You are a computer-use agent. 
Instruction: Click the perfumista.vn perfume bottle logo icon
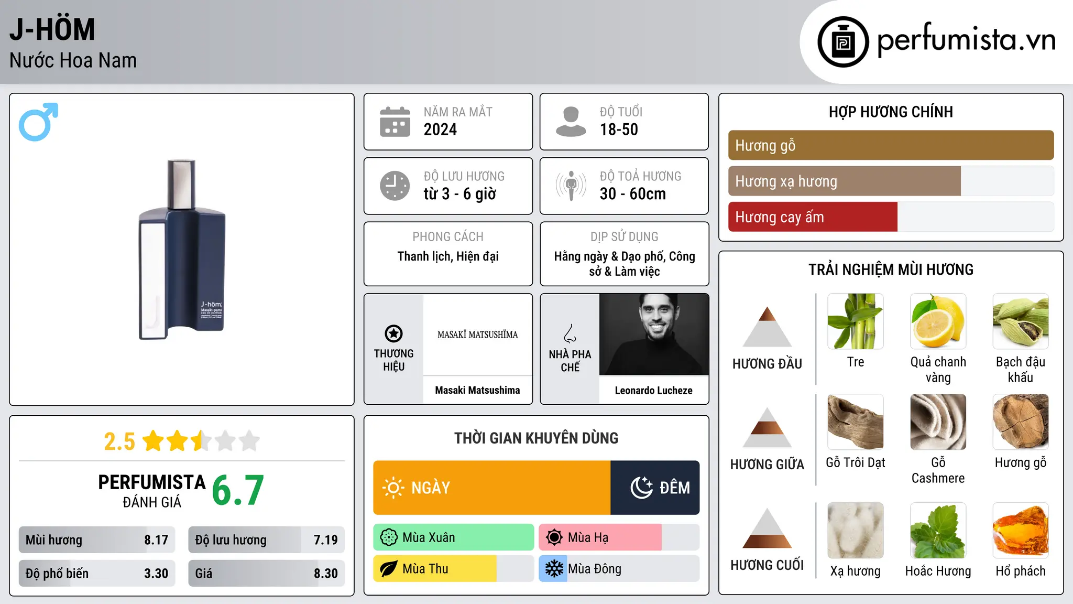(843, 42)
